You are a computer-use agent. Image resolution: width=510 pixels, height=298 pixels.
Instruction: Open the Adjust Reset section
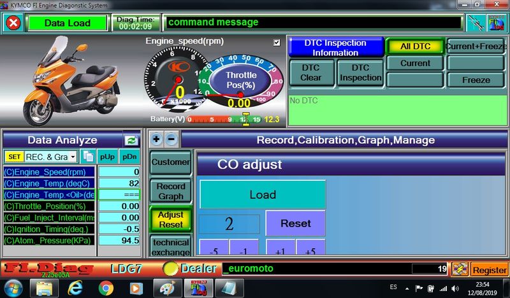(x=171, y=219)
